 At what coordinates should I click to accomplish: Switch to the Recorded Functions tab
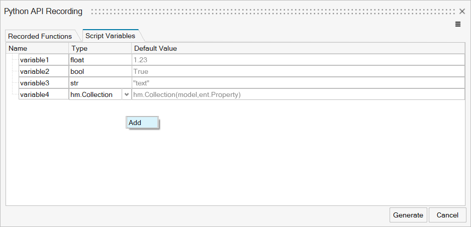40,36
